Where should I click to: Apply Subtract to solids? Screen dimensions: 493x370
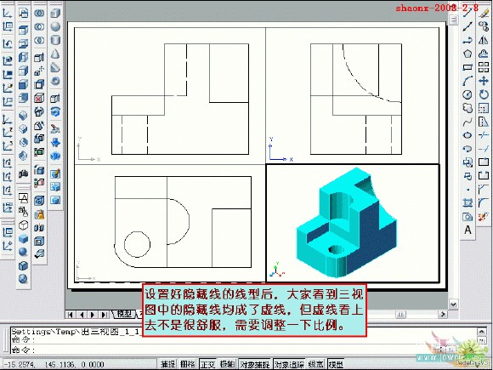(x=39, y=26)
